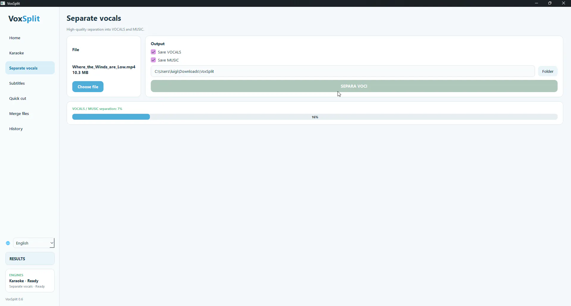This screenshot has height=306, width=571.
Task: Click the Karaoke · Ready engine status
Action: coord(24,281)
